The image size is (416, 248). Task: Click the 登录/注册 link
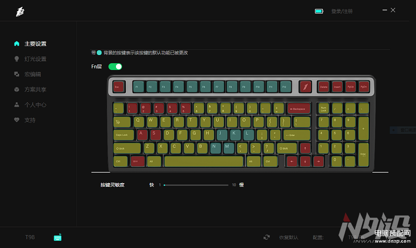point(342,11)
